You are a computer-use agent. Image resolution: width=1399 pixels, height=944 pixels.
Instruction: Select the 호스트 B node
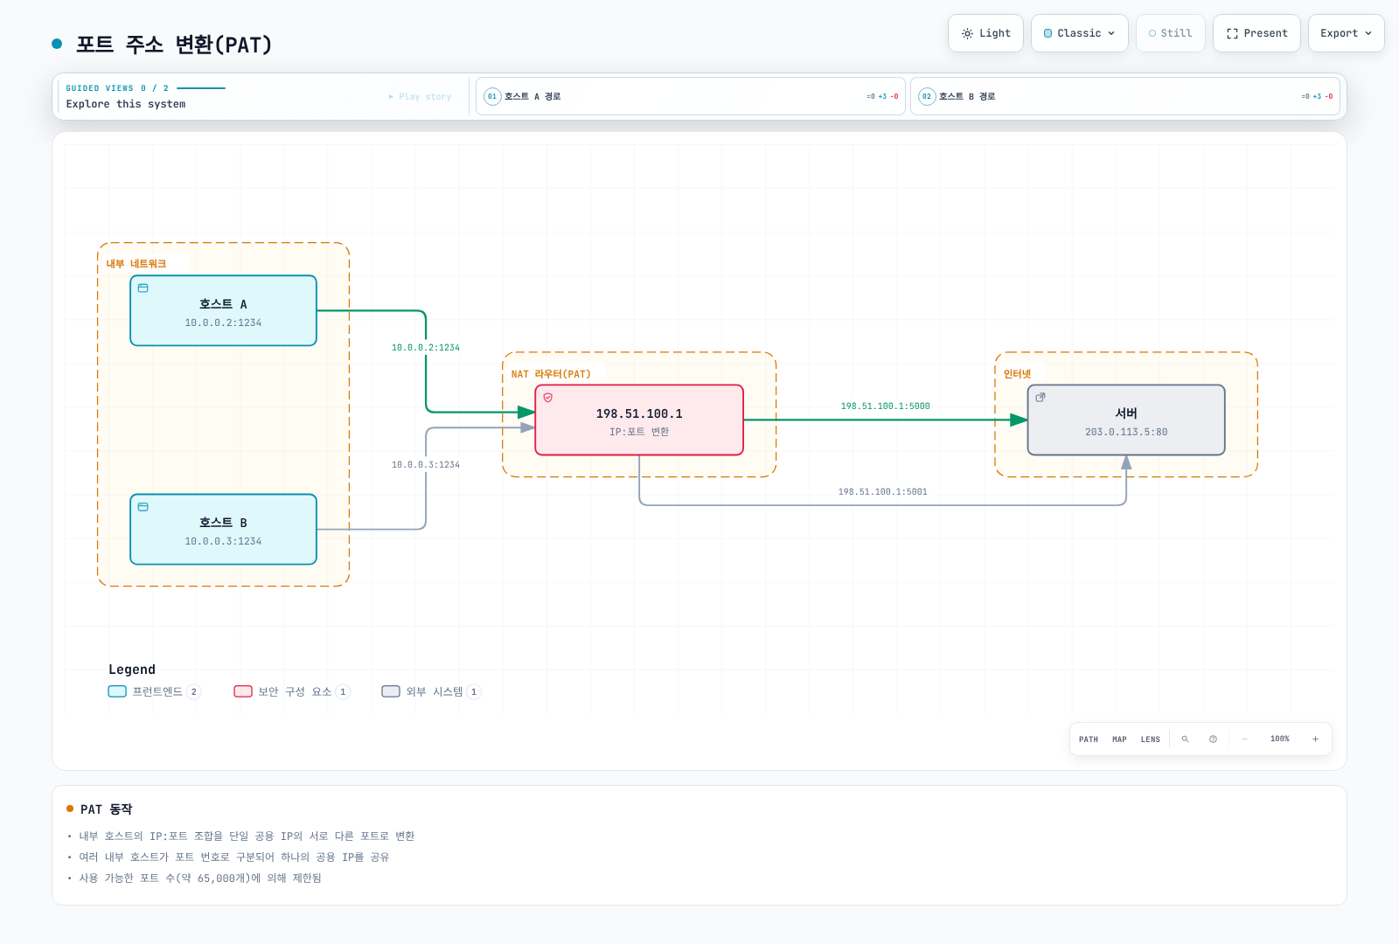point(223,529)
